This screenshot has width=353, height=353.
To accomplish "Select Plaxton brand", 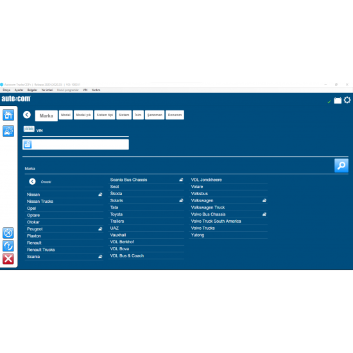I will pyautogui.click(x=64, y=236).
